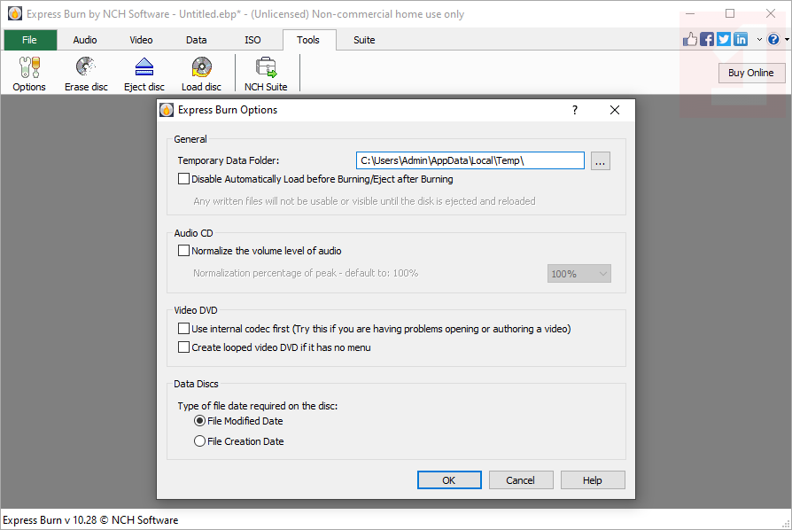Minimize the Express Burn window
Image resolution: width=792 pixels, height=530 pixels.
[x=690, y=13]
